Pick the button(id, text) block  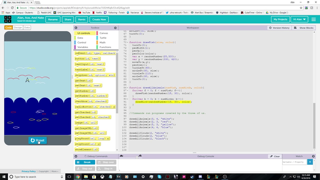87,59
